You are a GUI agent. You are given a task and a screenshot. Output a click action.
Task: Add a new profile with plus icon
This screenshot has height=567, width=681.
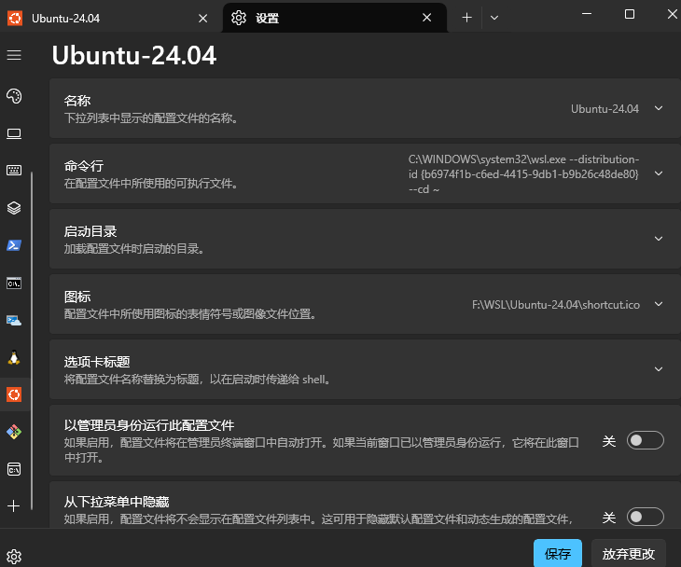[14, 506]
